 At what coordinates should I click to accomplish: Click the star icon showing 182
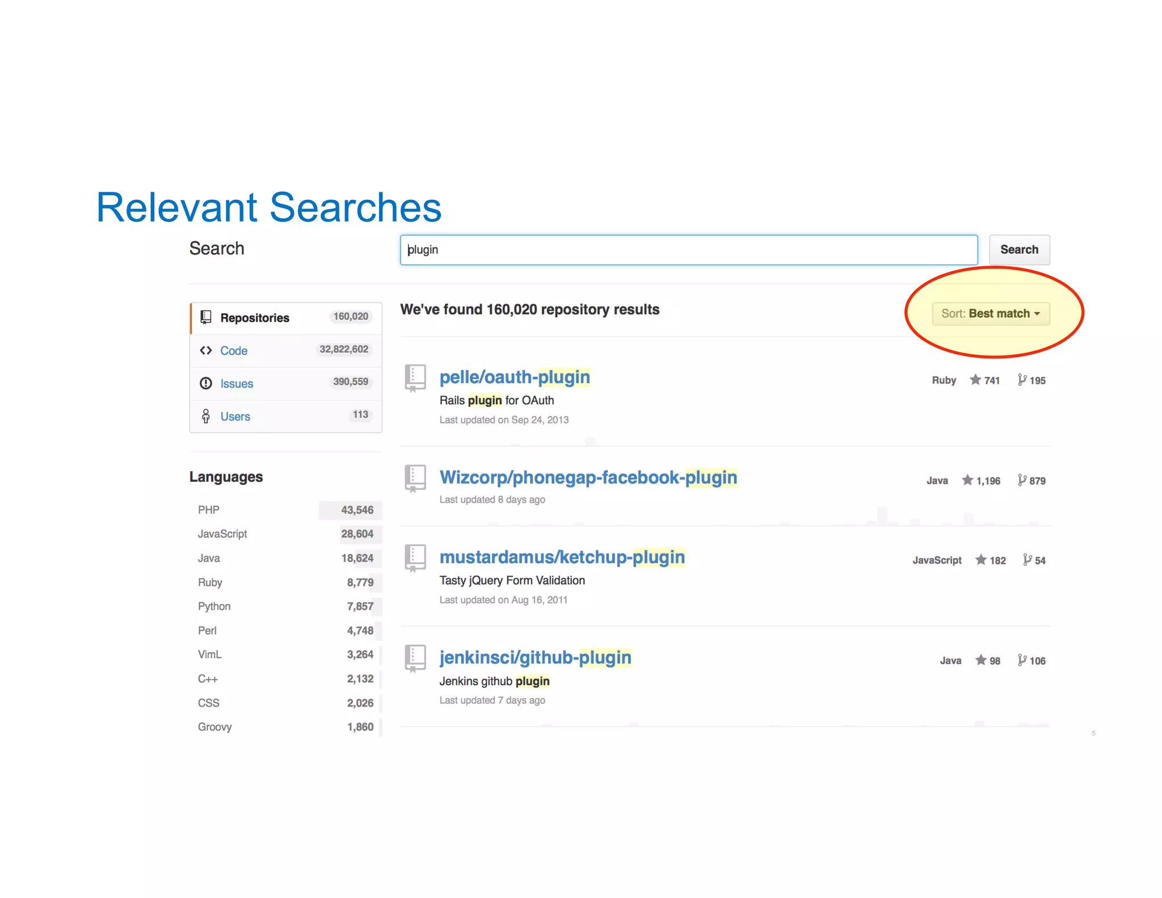tap(981, 560)
